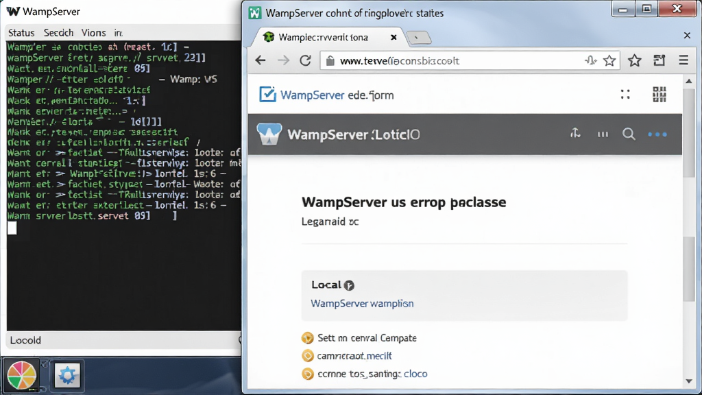This screenshot has height=395, width=702.
Task: Go back to the previous page
Action: click(x=261, y=60)
